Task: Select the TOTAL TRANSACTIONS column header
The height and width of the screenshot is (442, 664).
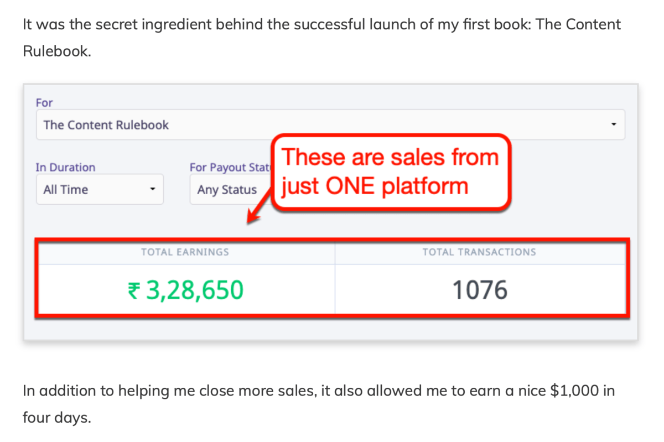Action: coord(479,252)
